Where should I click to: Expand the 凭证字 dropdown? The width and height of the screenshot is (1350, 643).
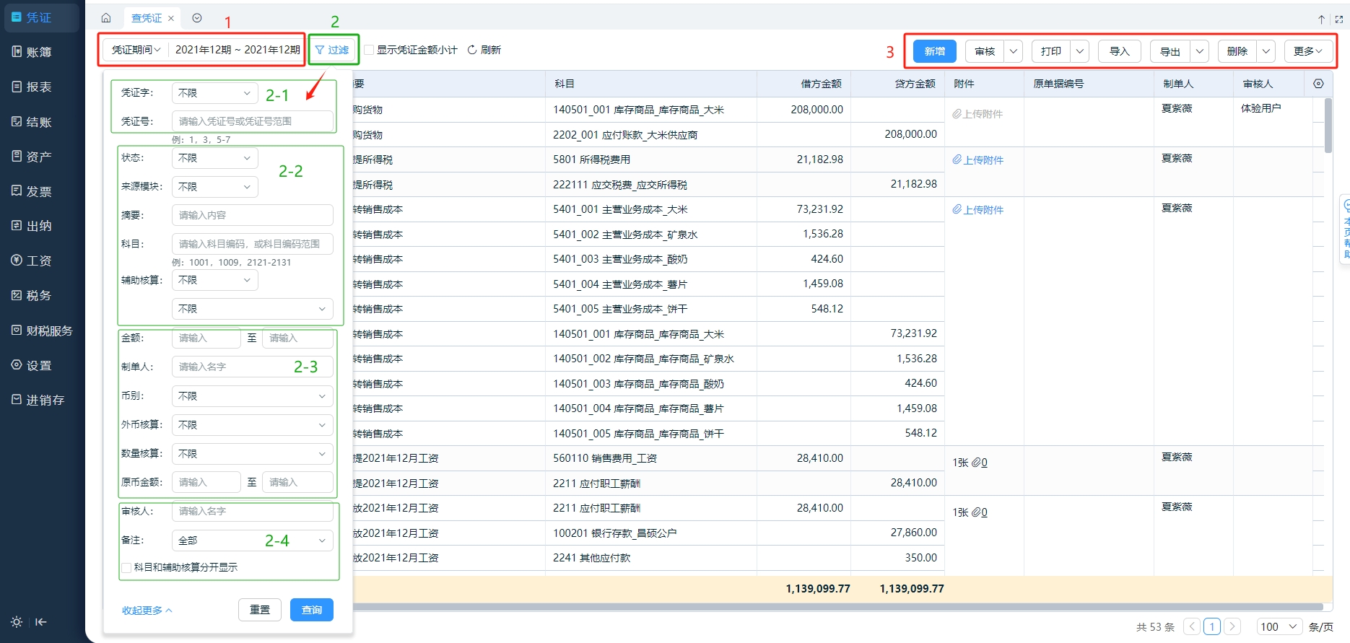coord(214,93)
